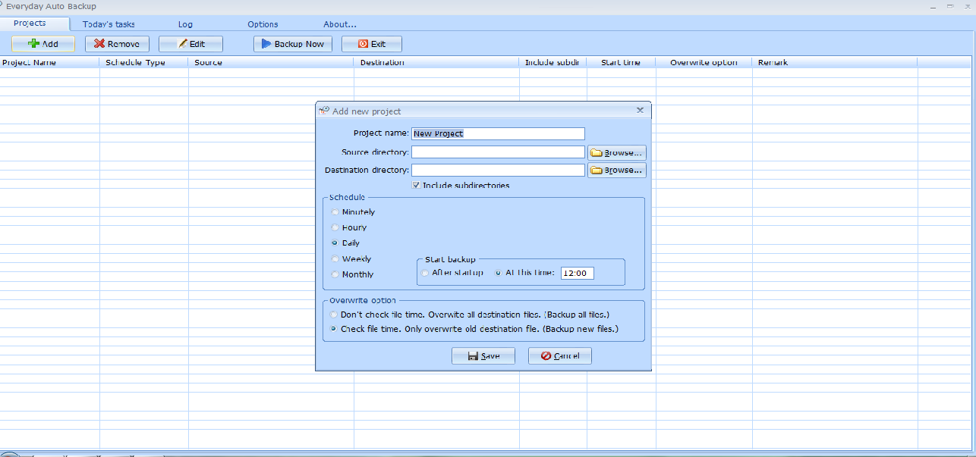
Task: Click the Exit toolbar button
Action: click(371, 44)
